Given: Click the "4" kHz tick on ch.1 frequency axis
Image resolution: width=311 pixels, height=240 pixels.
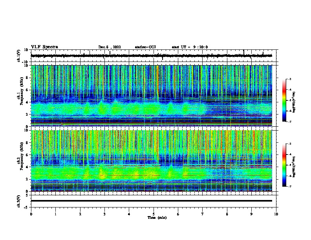Looking at the screenshot, I should [x=27, y=102].
